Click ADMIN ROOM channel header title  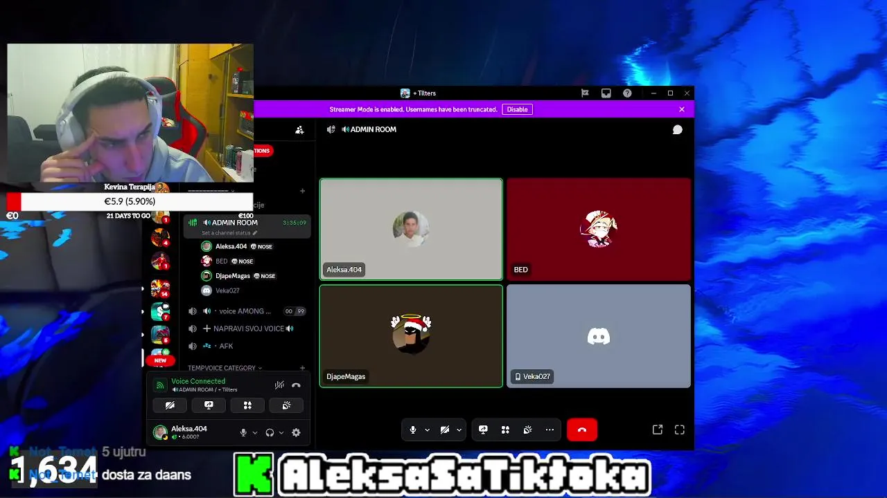click(x=373, y=129)
